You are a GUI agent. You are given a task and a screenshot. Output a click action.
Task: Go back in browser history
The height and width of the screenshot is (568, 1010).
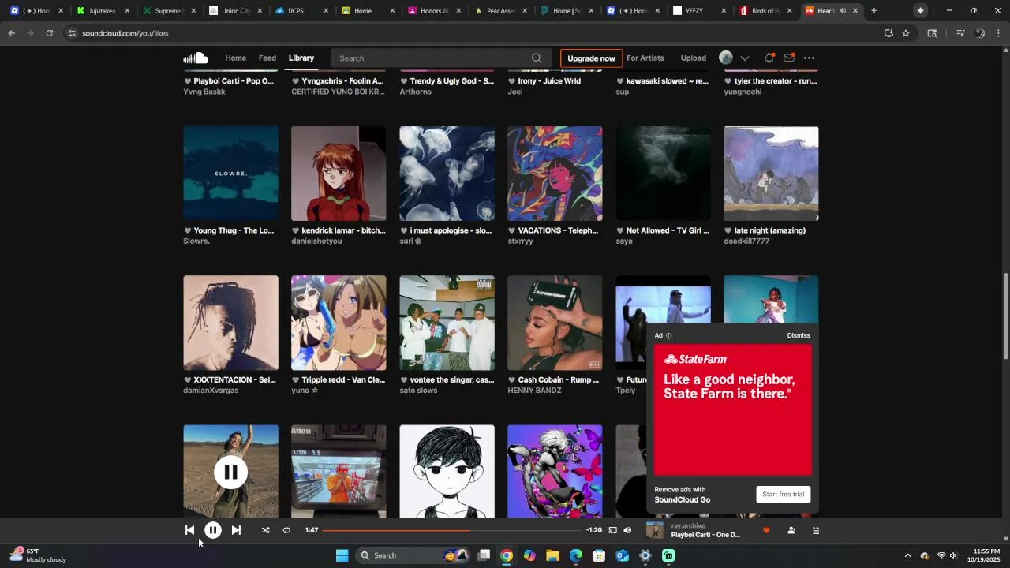(11, 33)
